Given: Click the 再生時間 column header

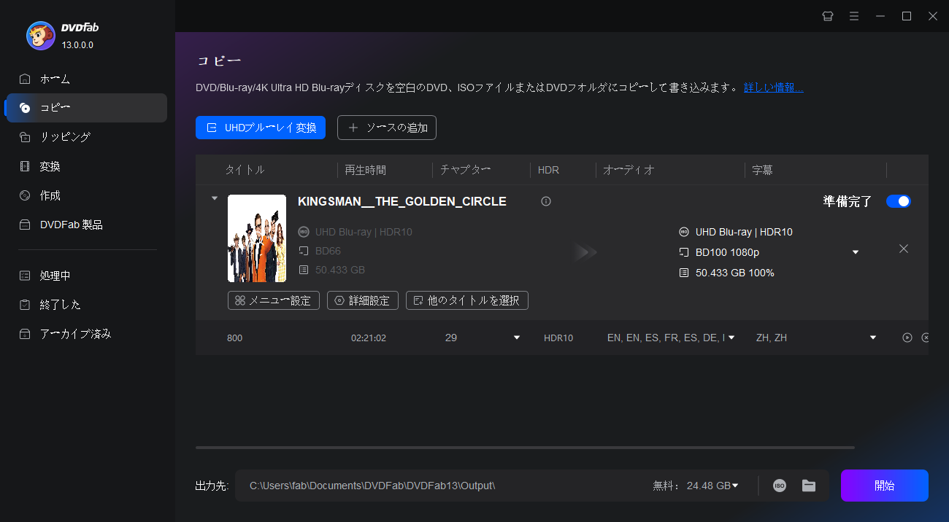Looking at the screenshot, I should click(366, 170).
